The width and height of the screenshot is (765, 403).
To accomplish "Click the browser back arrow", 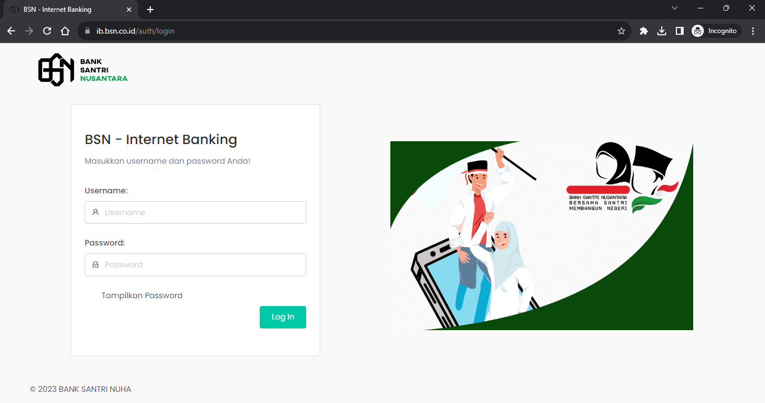I will coord(11,31).
